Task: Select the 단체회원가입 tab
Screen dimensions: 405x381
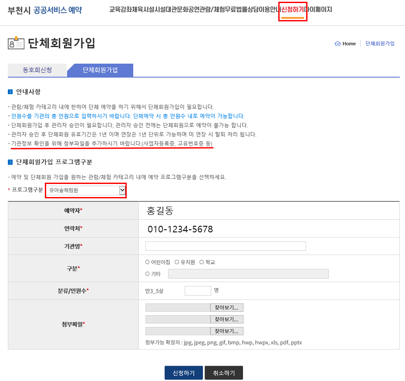Action: click(x=100, y=70)
